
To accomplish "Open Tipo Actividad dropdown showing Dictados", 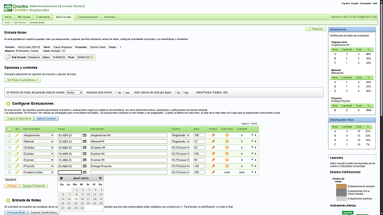I will click(x=38, y=148).
